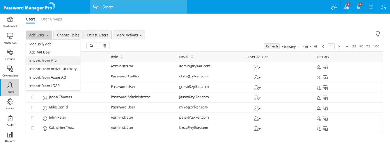Select Import From Active Directory

(53, 69)
